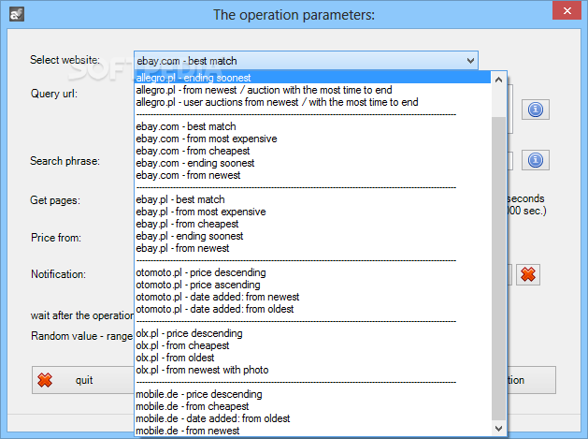The height and width of the screenshot is (439, 588).
Task: Click the Search phrase label
Action: click(65, 161)
